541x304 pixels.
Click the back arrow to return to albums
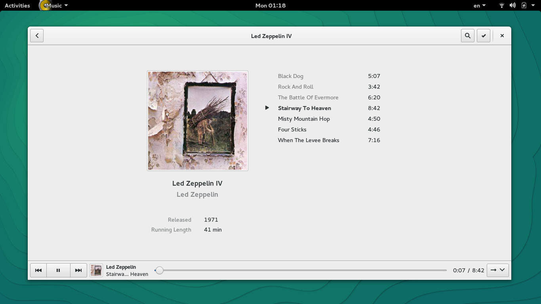click(x=37, y=36)
